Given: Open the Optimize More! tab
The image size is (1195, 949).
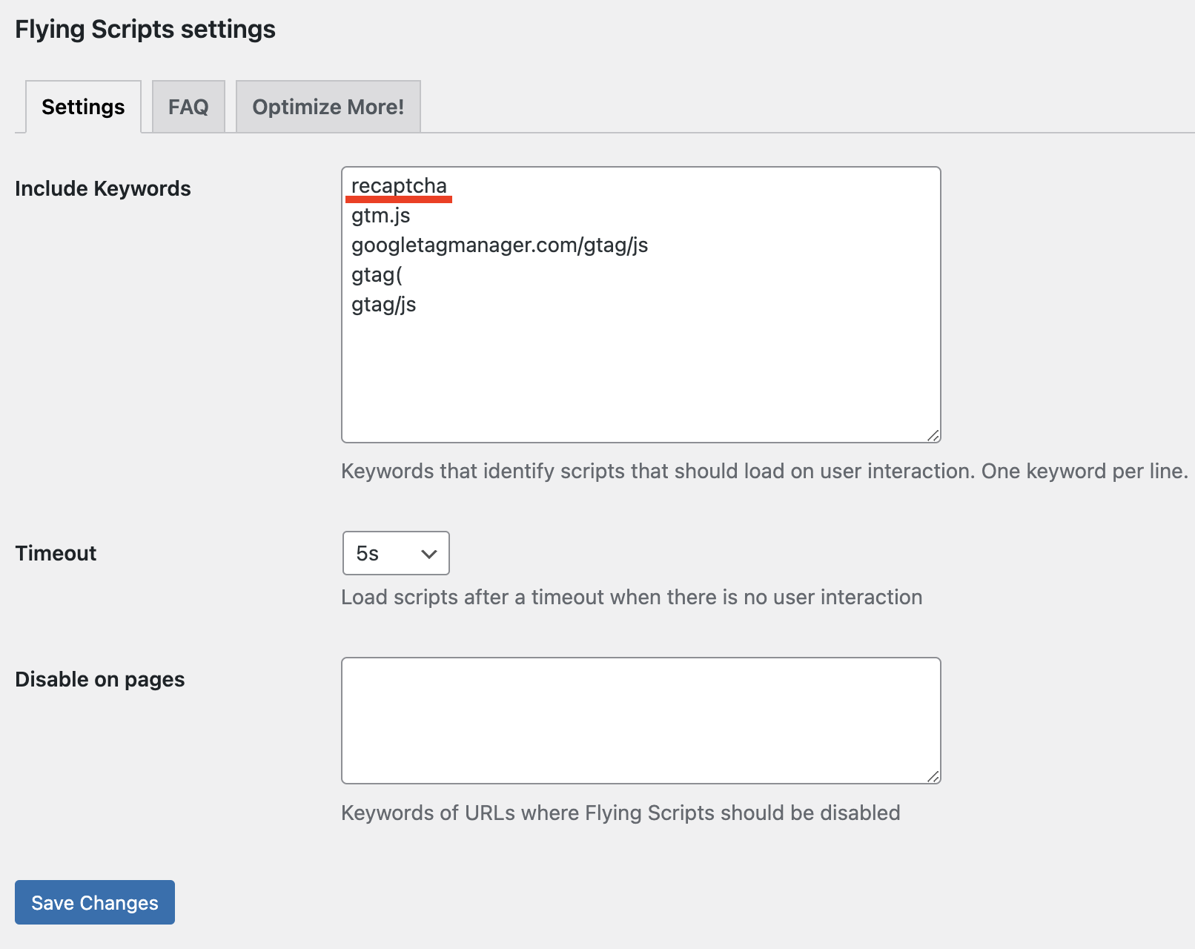Looking at the screenshot, I should 328,107.
